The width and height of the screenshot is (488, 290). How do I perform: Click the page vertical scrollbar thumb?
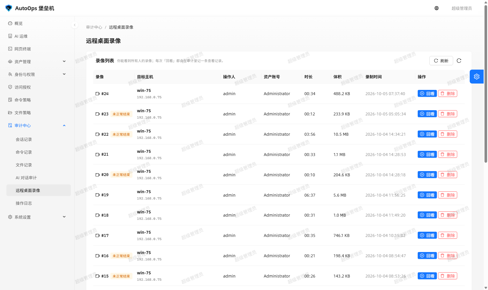tap(486, 84)
